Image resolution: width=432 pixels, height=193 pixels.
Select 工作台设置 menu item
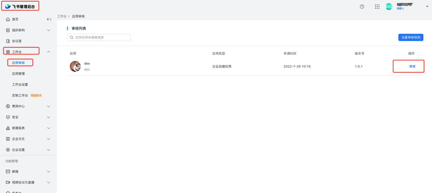click(20, 84)
